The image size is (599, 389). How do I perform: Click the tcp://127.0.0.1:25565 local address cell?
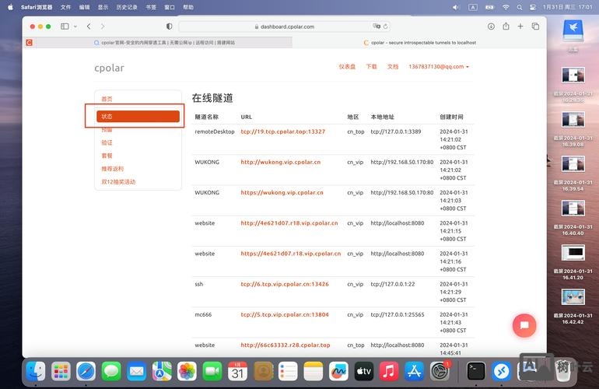point(398,315)
